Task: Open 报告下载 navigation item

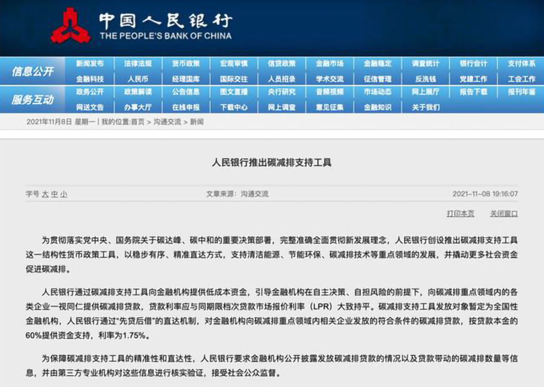Action: pyautogui.click(x=473, y=92)
